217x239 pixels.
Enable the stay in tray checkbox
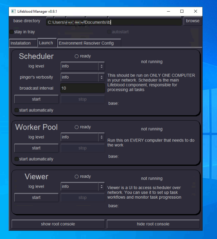pos(12,32)
